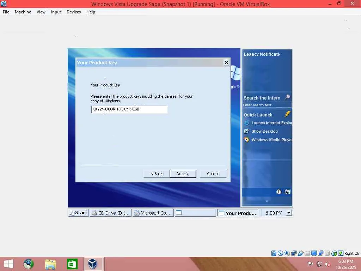Open the browser icon on host taskbar
The image size is (361, 271).
pos(29,264)
